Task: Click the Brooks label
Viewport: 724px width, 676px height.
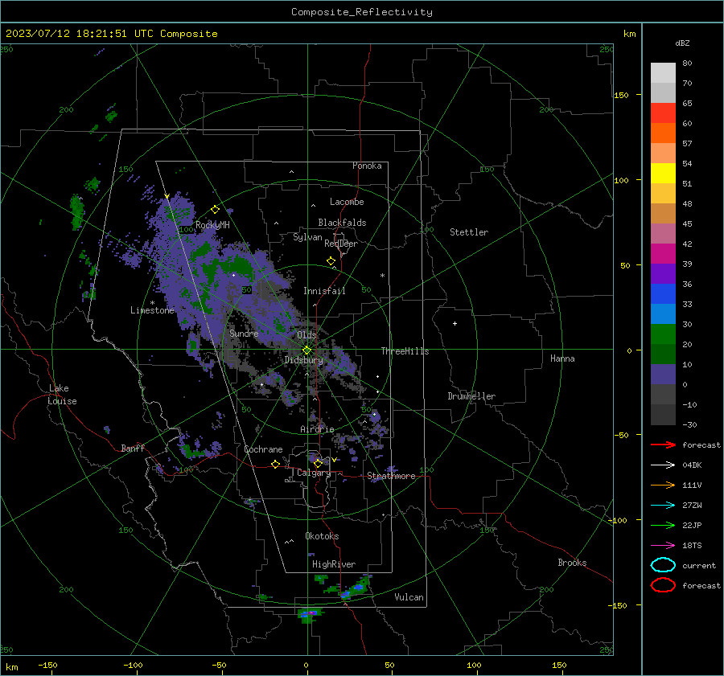Action: click(x=572, y=563)
